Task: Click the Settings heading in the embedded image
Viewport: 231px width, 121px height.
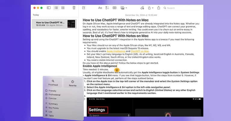Action: click(x=97, y=110)
